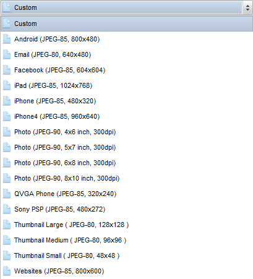This screenshot has height=279, width=253.
Task: Click file icon in highlighted Custom row
Action: [x=7, y=24]
